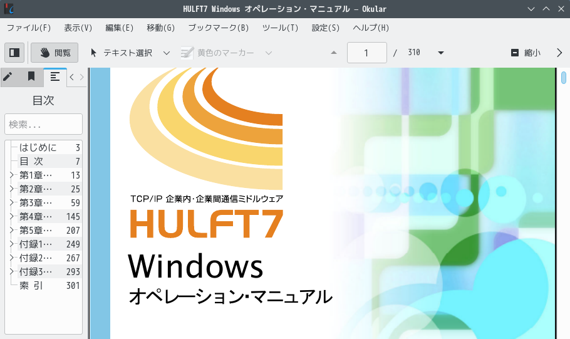The width and height of the screenshot is (570, 339).
Task: Open the 移動(G) menu
Action: [161, 28]
